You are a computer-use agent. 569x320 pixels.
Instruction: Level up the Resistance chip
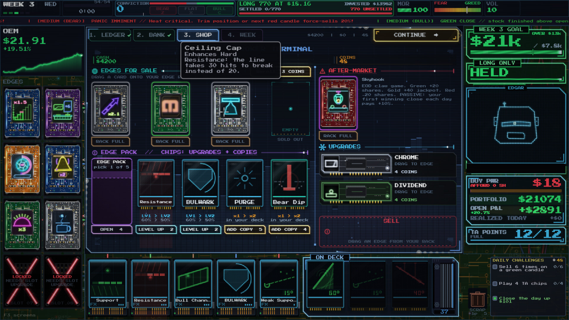coord(156,230)
